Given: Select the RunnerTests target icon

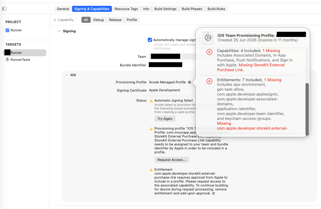Looking at the screenshot, I should click(7, 60).
